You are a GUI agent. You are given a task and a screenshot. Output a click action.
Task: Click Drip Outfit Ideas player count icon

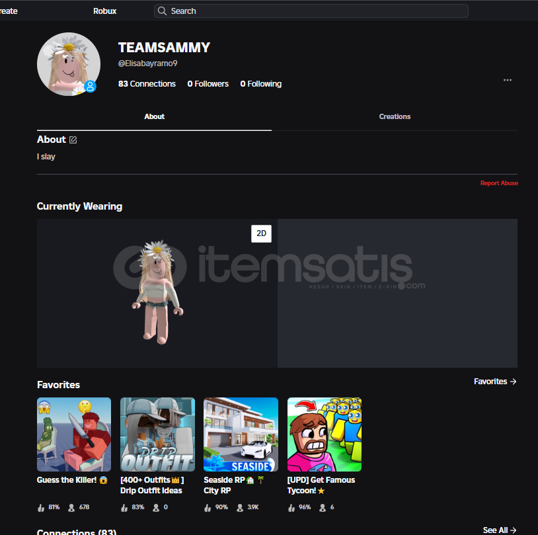point(156,507)
